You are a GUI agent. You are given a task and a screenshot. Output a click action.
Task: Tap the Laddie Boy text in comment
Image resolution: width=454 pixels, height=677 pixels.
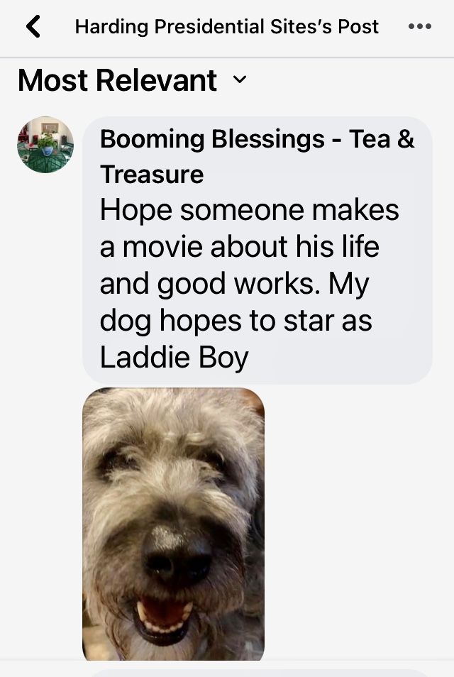[175, 358]
